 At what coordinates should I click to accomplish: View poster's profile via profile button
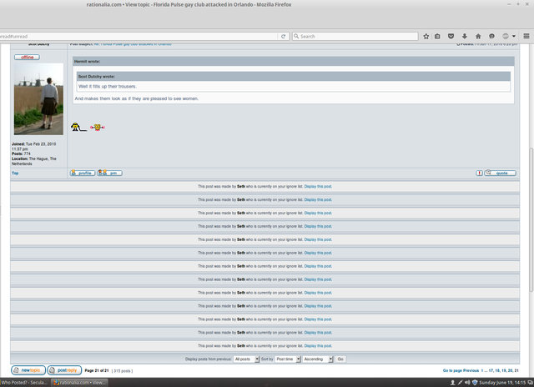pyautogui.click(x=82, y=173)
